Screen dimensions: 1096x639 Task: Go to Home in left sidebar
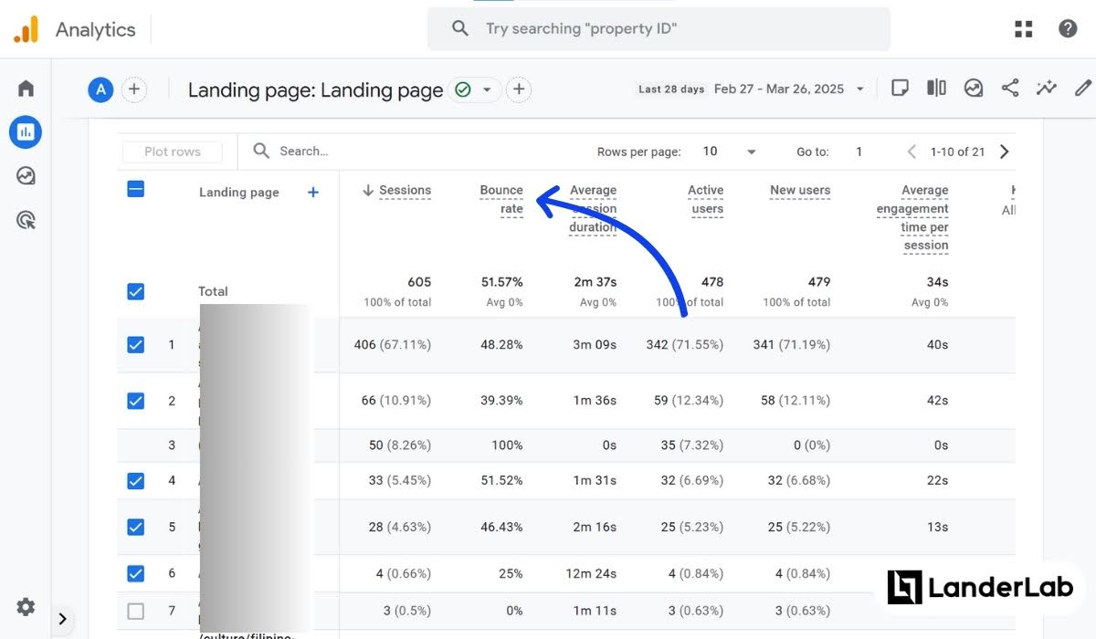tap(26, 89)
